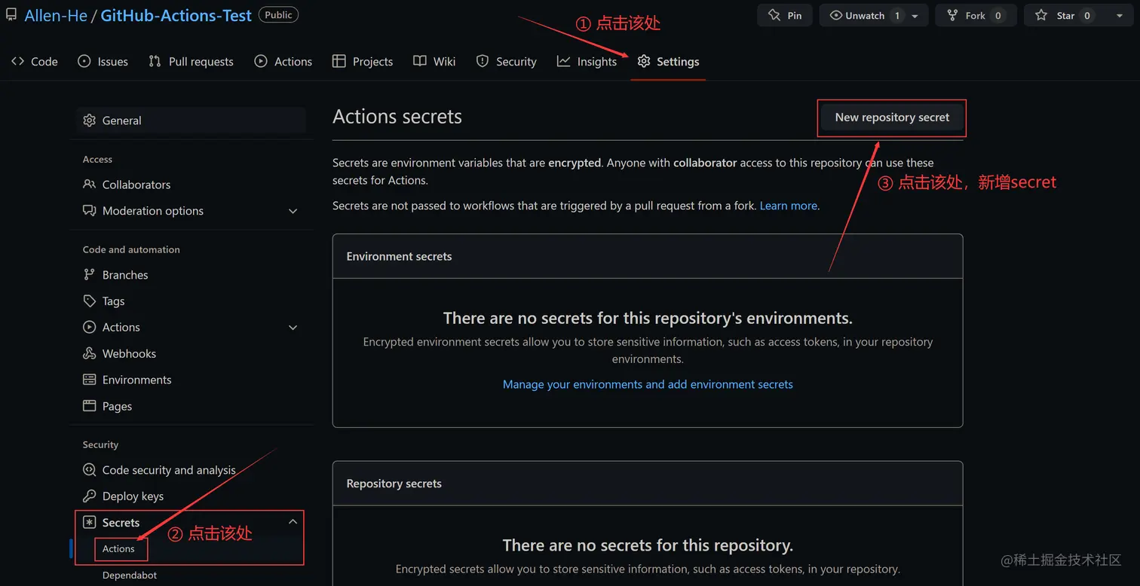Select the Branches icon in sidebar

[89, 275]
